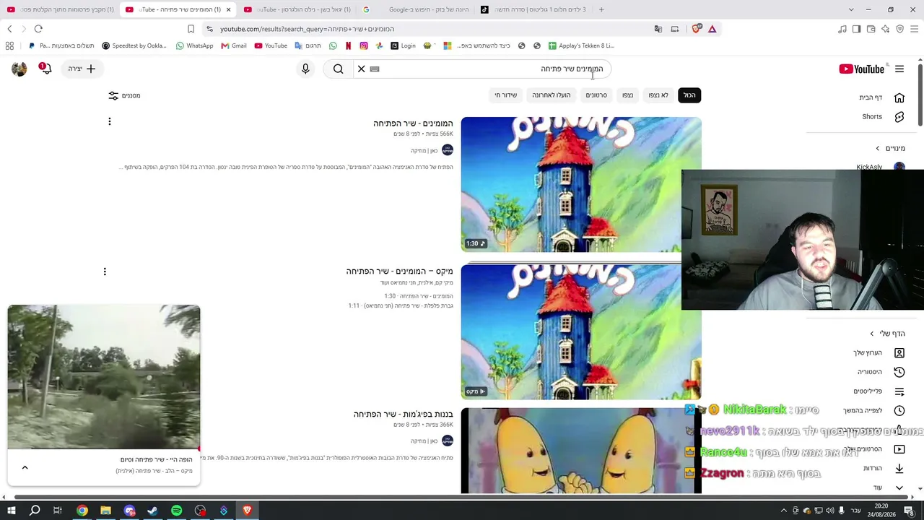This screenshot has width=924, height=520.
Task: Switch to the first YouTube tab at left
Action: click(x=61, y=9)
